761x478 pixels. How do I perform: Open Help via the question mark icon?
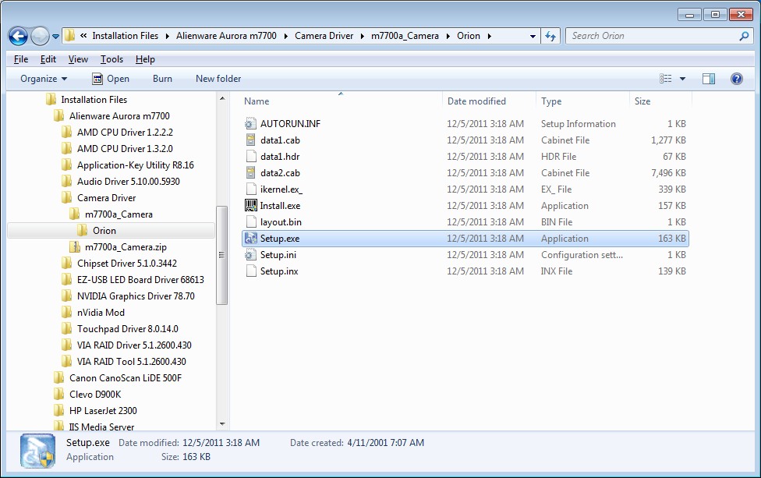click(736, 79)
